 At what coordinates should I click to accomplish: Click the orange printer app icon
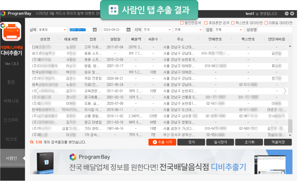(11, 31)
